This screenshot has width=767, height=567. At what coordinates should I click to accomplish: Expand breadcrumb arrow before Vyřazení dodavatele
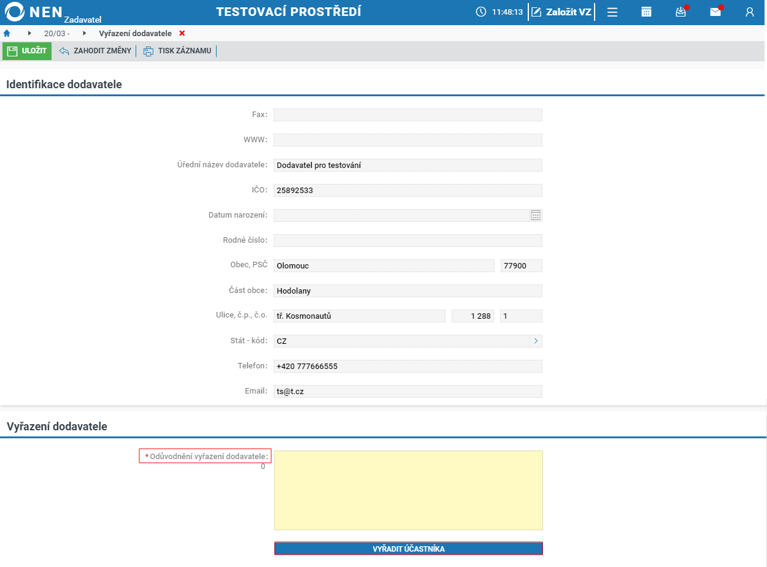click(x=85, y=33)
